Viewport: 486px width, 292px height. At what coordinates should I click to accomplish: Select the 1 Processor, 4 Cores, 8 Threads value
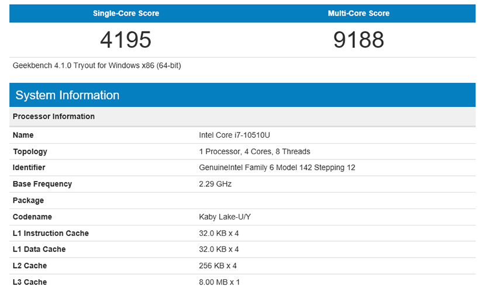254,152
